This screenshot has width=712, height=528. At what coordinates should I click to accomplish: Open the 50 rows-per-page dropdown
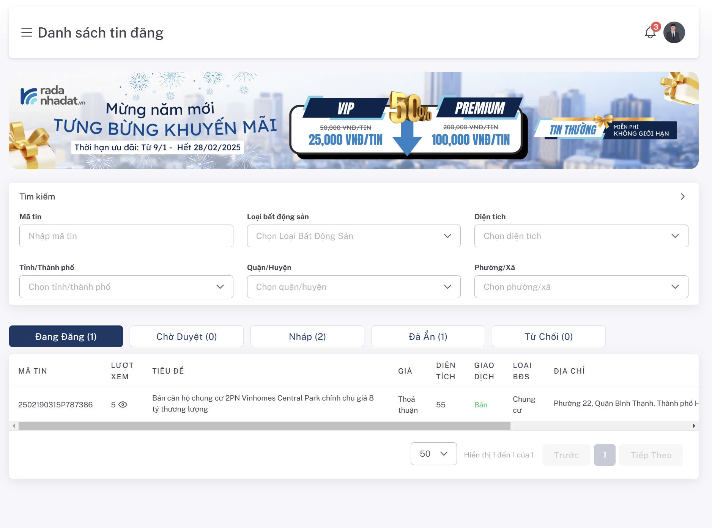(x=433, y=454)
